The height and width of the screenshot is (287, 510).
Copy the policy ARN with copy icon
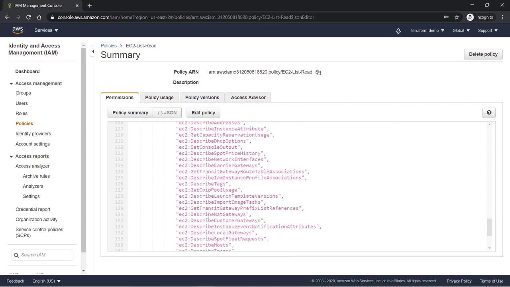(x=318, y=72)
